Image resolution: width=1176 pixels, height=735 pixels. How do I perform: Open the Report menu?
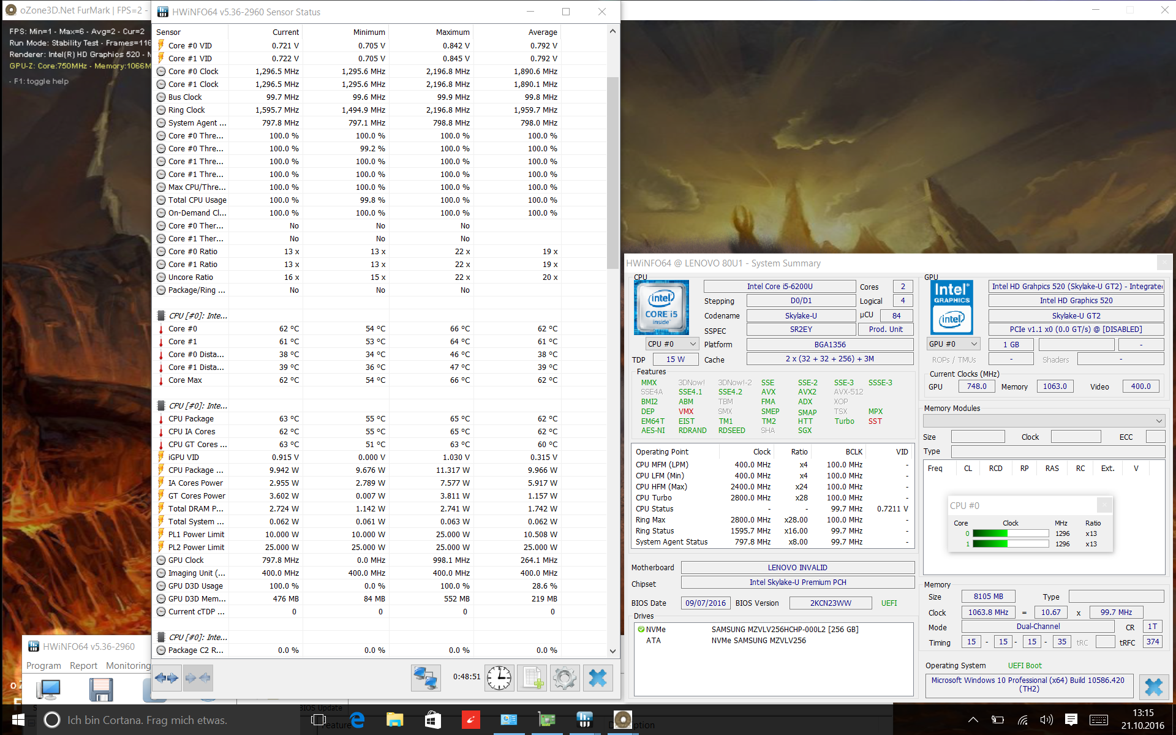coord(83,666)
